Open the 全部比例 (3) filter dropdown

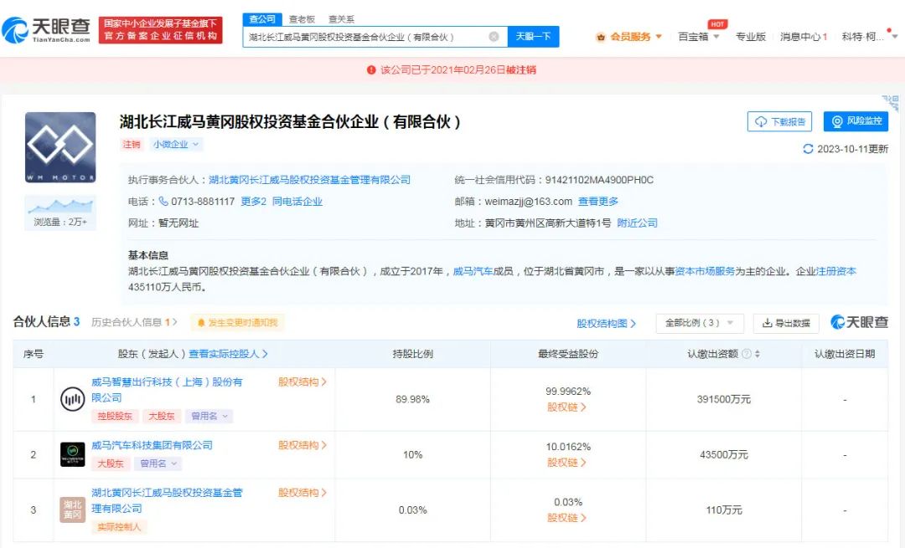[700, 323]
